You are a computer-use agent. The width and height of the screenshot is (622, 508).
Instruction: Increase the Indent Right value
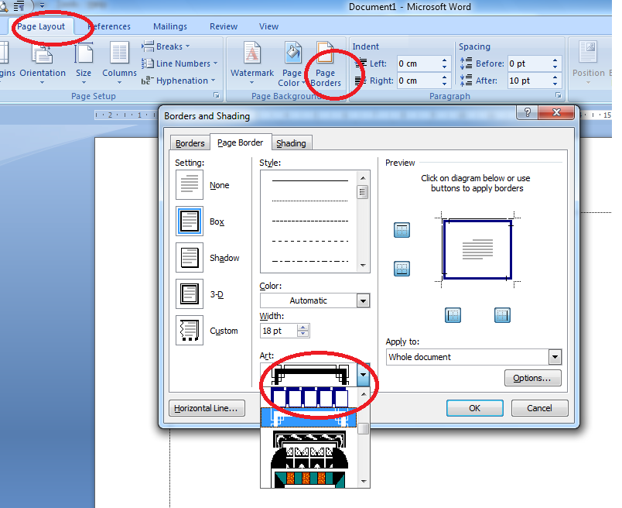444,77
